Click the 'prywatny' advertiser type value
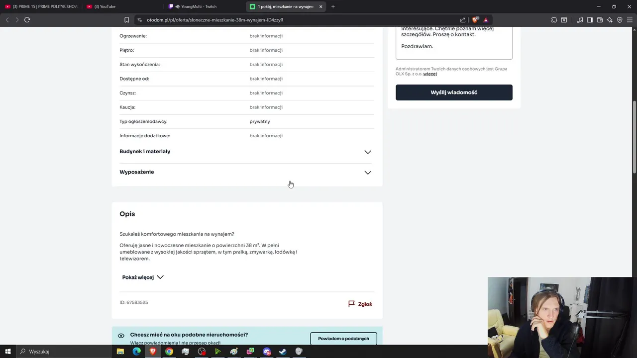637x358 pixels. tap(260, 121)
